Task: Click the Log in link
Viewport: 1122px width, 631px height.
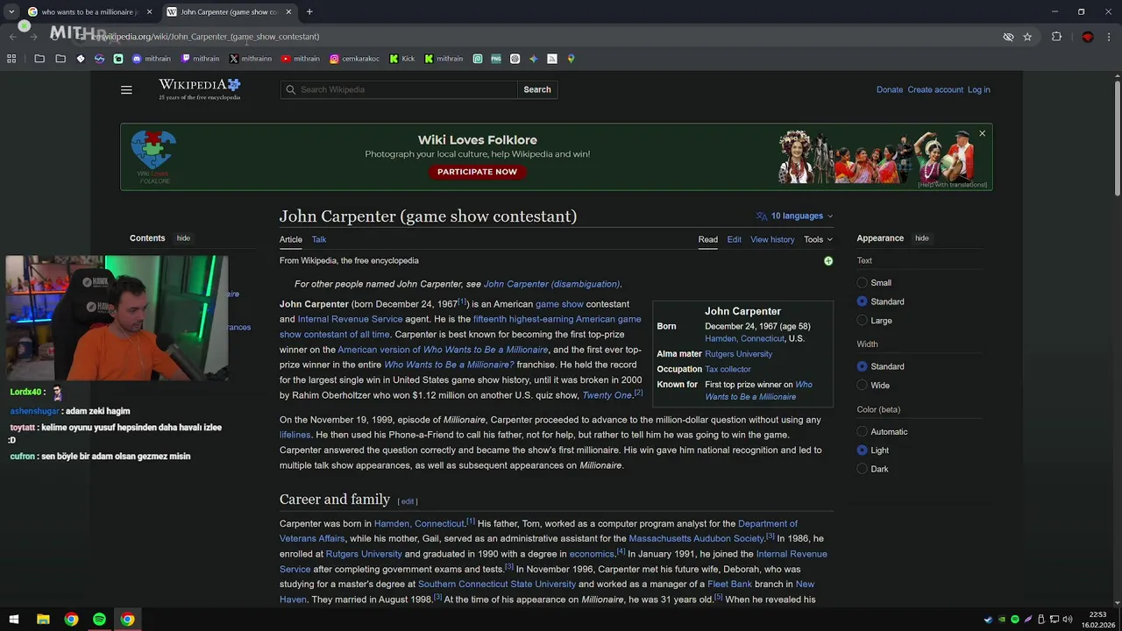Action: coord(978,89)
